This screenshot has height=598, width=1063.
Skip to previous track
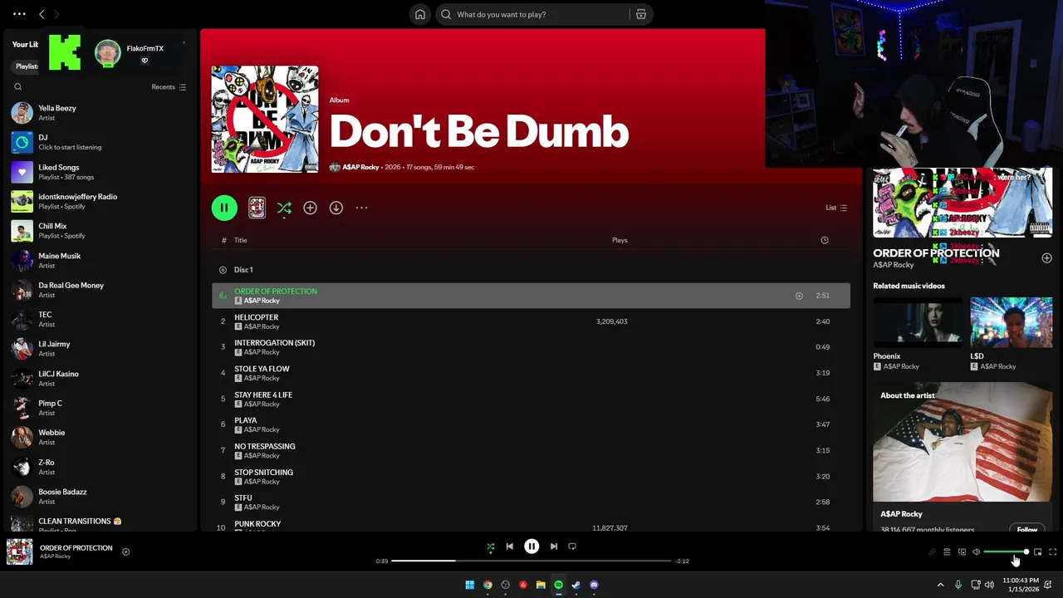coord(509,547)
